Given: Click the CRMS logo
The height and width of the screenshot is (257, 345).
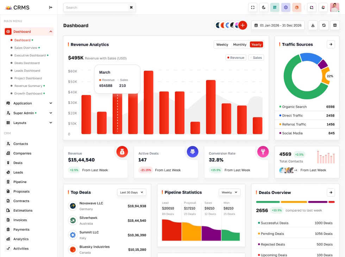Looking at the screenshot, I should (x=17, y=7).
